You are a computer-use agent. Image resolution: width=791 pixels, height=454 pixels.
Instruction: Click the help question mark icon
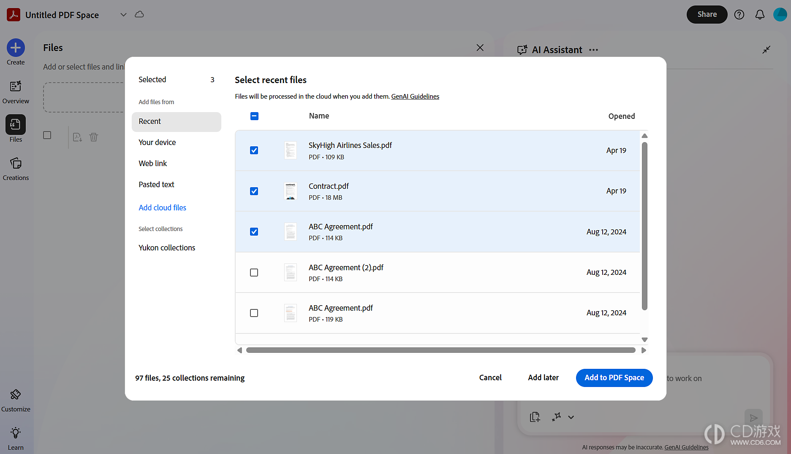[x=739, y=15]
